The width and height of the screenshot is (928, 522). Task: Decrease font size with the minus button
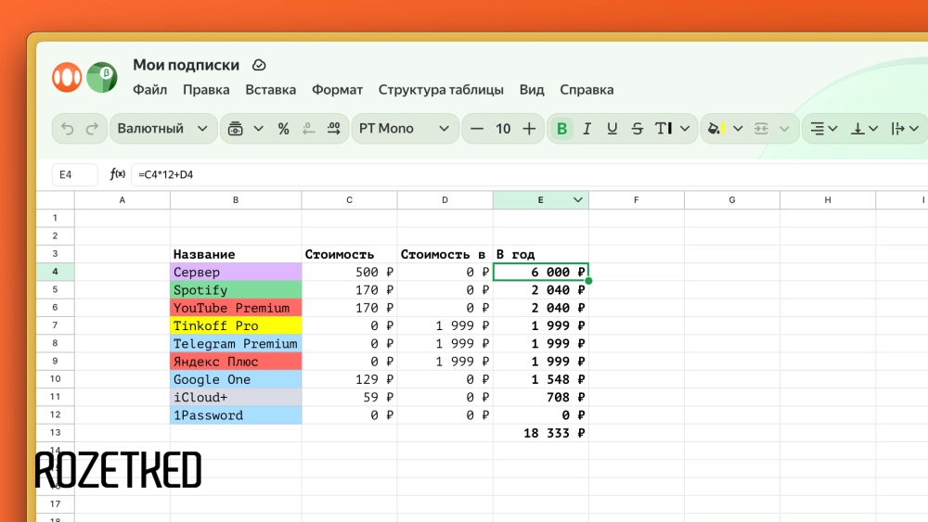pos(477,129)
